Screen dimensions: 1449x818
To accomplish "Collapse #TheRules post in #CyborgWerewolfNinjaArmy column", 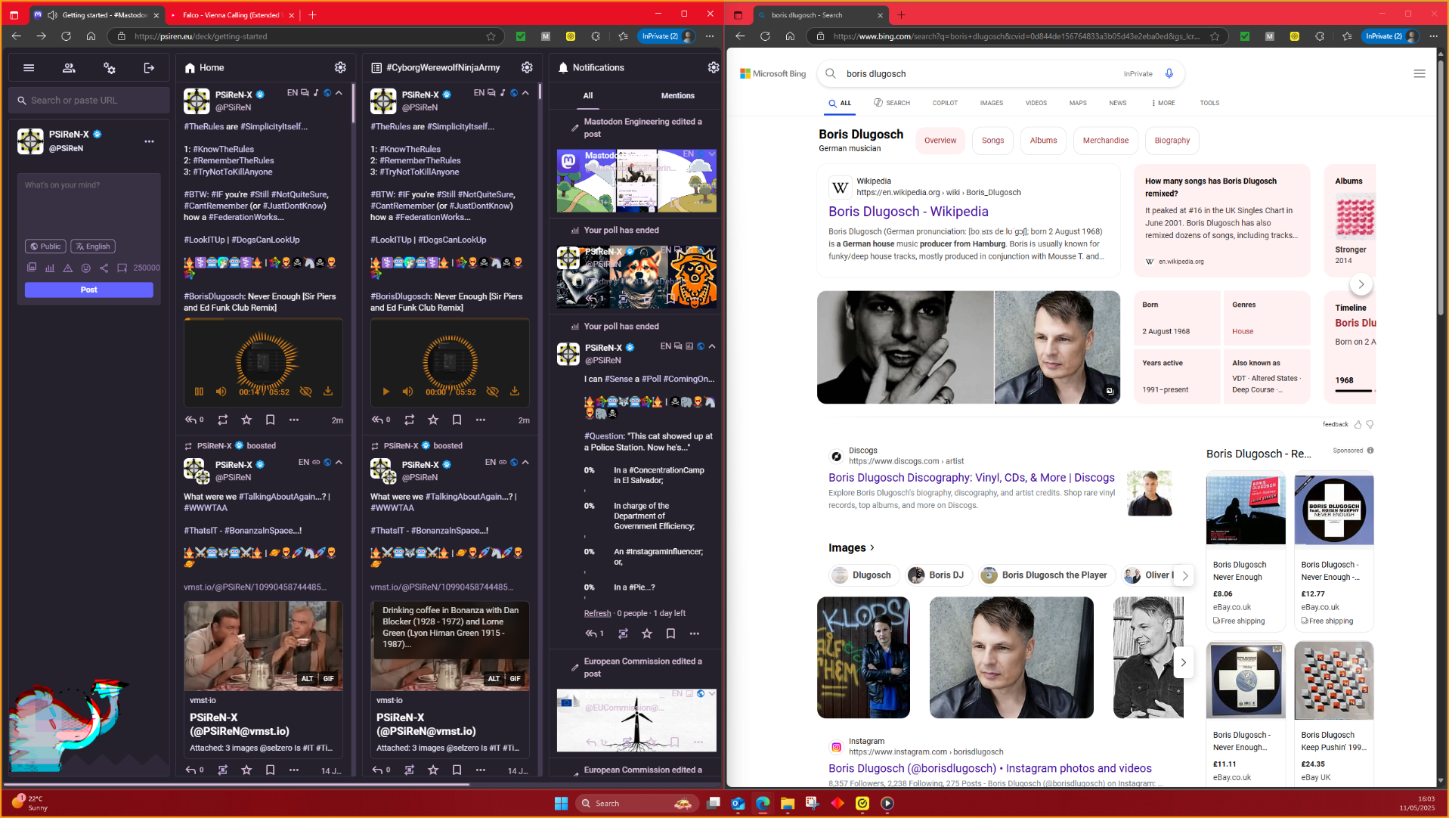I will coord(525,93).
